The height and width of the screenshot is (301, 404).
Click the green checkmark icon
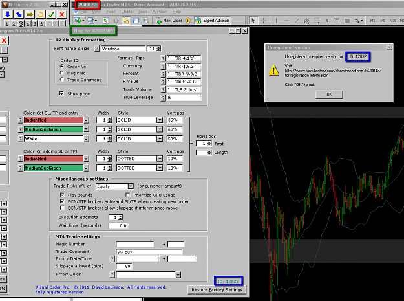[51, 14]
